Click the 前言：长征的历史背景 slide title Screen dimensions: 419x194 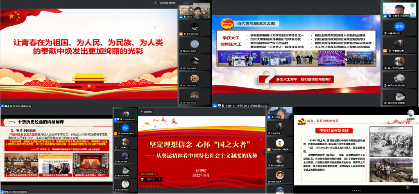322,121
